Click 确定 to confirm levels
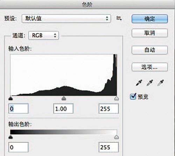Viewport: 175px width, 156px height. (x=150, y=19)
